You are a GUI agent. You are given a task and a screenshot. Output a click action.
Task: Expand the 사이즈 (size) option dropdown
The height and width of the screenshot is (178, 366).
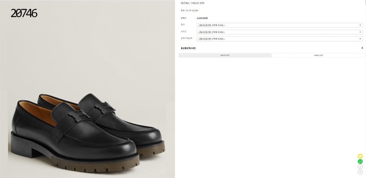(280, 32)
